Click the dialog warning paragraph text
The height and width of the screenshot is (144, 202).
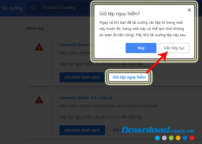point(143,29)
